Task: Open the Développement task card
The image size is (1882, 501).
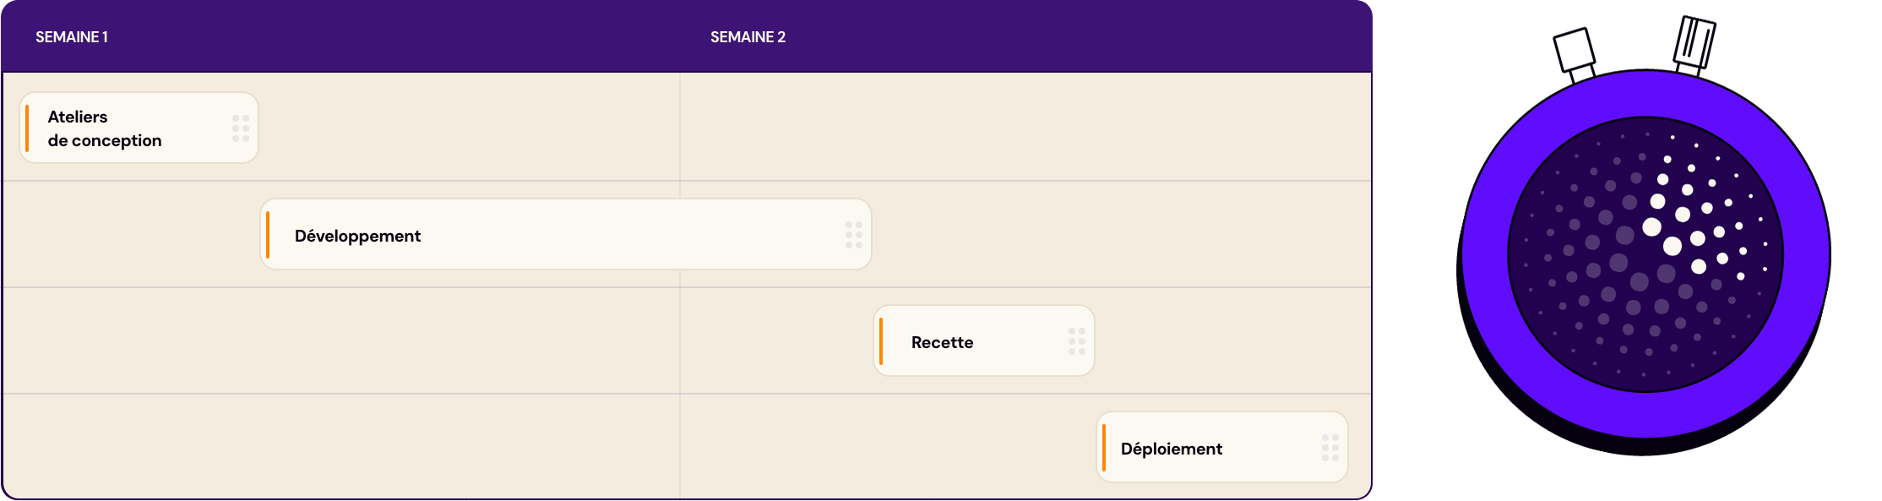Action: (566, 234)
